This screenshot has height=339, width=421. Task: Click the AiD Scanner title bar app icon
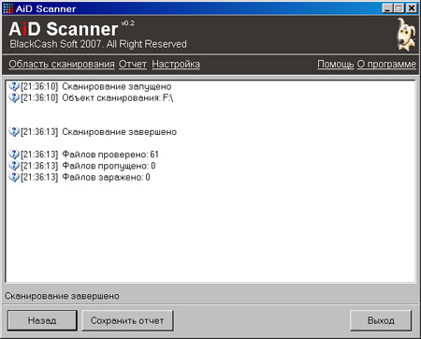pos(8,8)
